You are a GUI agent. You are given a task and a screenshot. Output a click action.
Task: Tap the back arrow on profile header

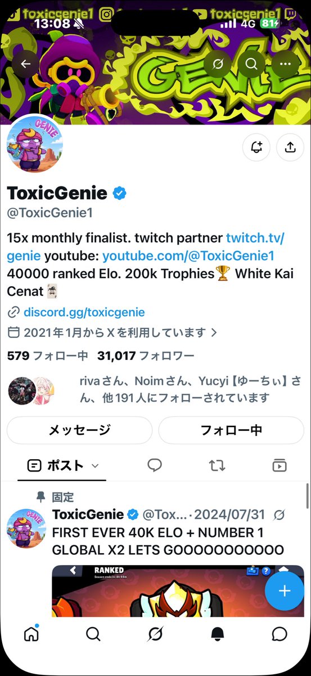(26, 64)
